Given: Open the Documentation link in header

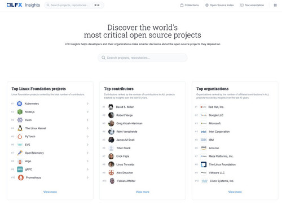Looking at the screenshot, I should tap(252, 5).
